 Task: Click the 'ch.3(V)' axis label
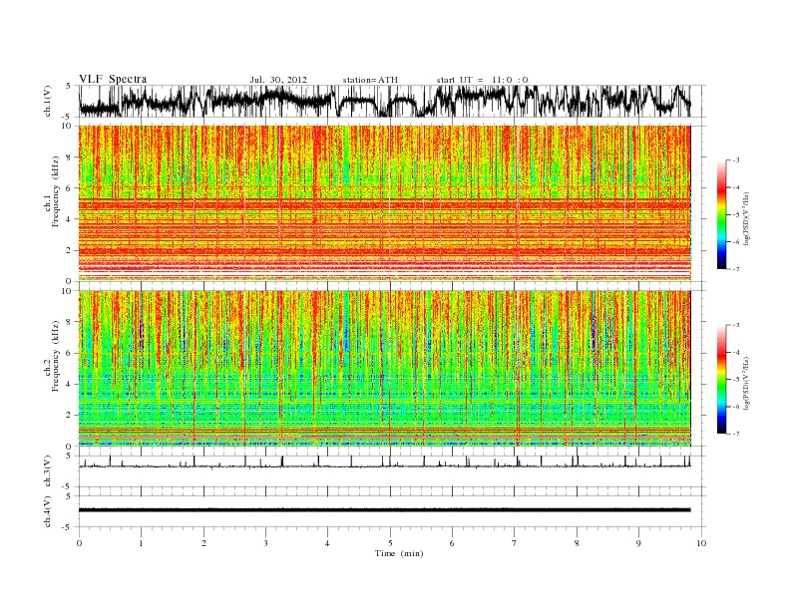click(x=48, y=470)
